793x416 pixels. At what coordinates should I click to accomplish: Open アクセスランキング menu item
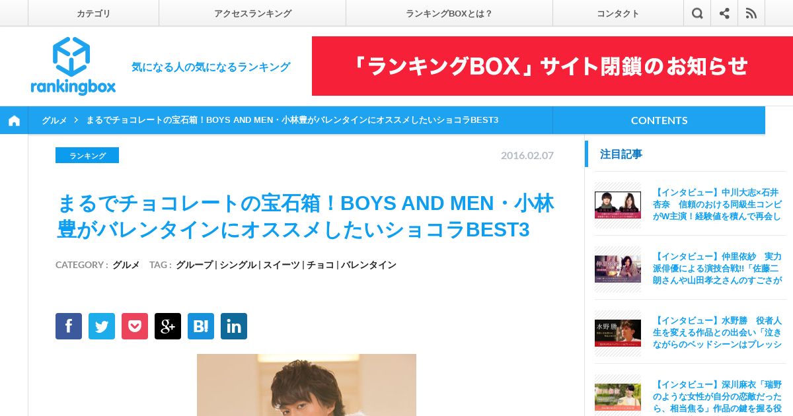(x=252, y=13)
